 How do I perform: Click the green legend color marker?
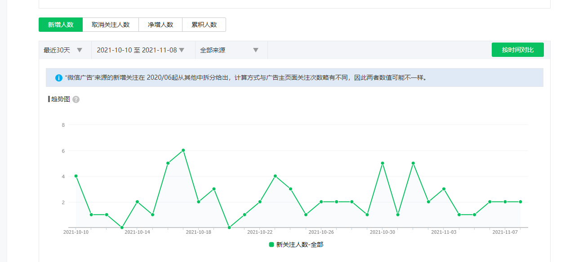(271, 245)
